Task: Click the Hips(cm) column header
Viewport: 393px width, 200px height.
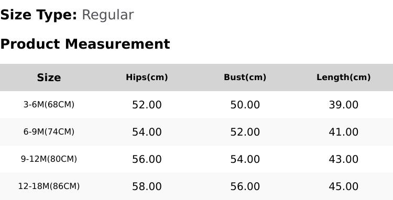Action: click(x=147, y=77)
